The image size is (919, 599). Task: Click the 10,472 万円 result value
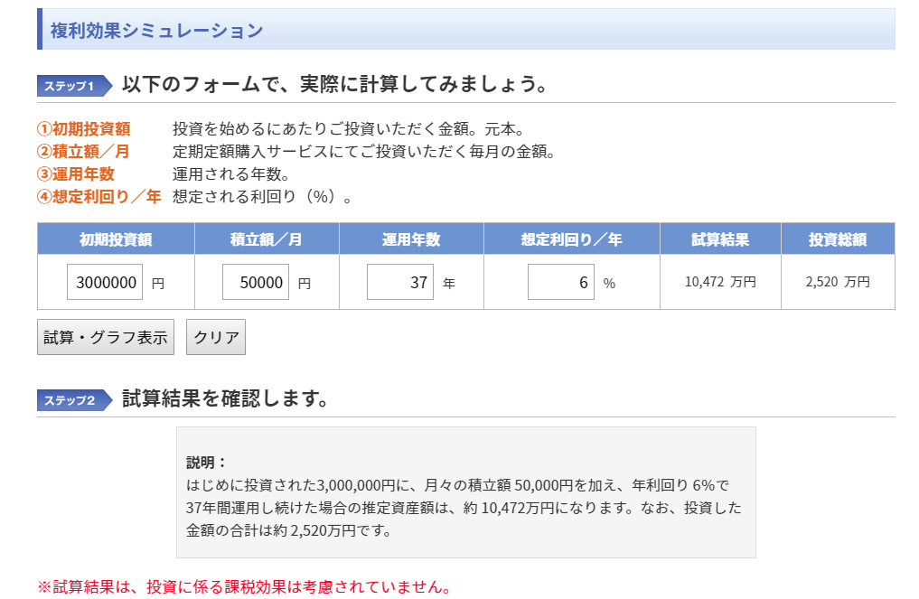click(720, 282)
